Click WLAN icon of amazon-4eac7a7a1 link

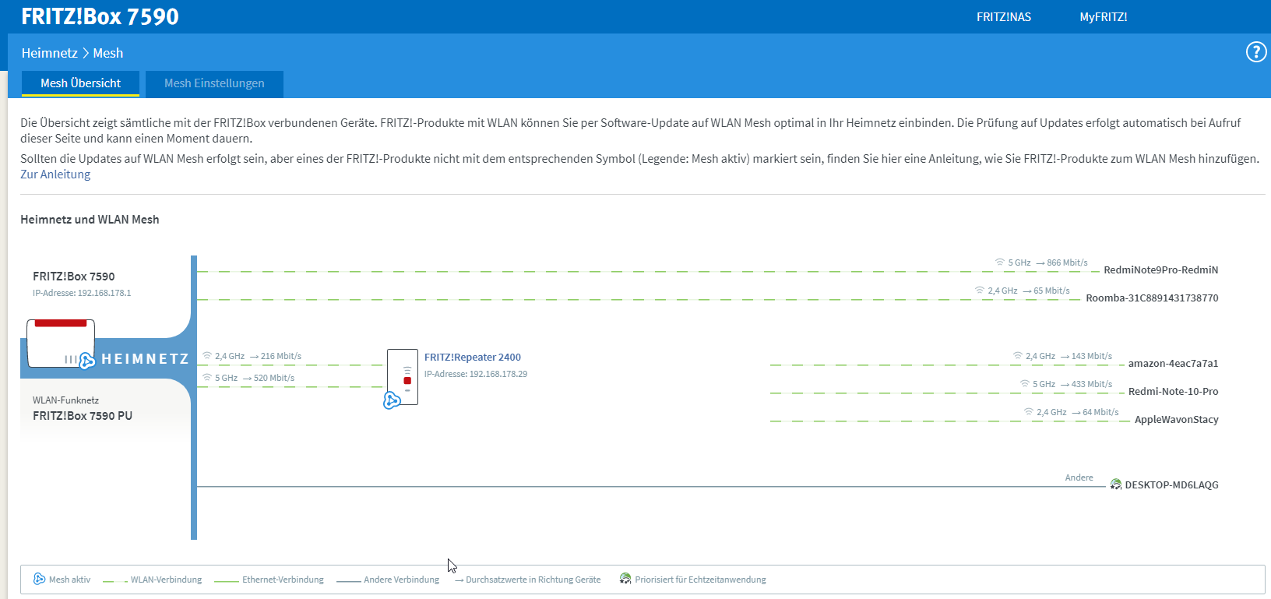click(x=1017, y=356)
